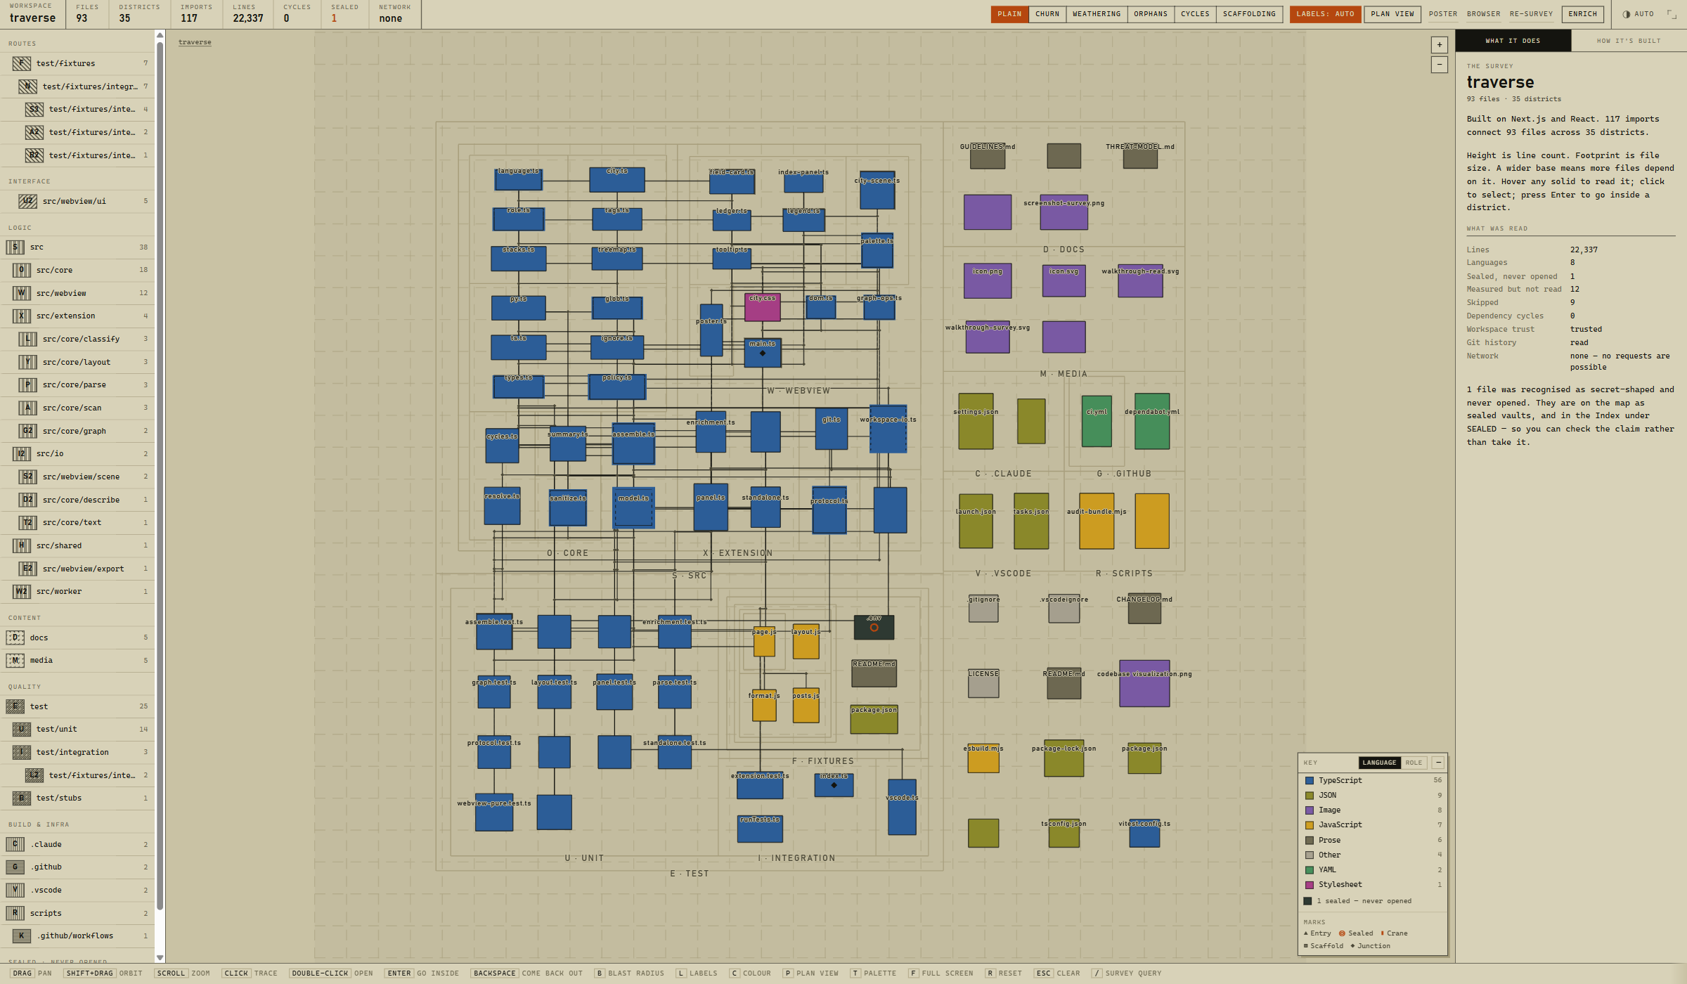Click the Stylesheet colour swatch in the key
The height and width of the screenshot is (984, 1687).
1309,885
